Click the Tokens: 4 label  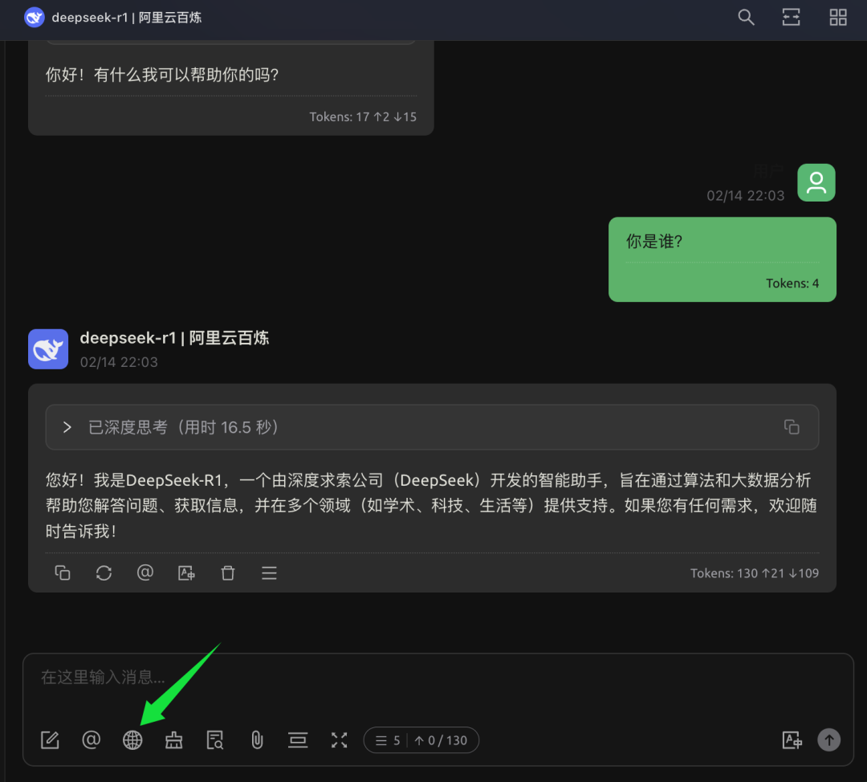click(792, 283)
